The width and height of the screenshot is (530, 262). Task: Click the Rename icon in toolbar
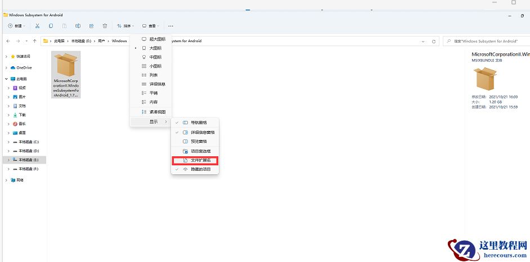click(78, 26)
